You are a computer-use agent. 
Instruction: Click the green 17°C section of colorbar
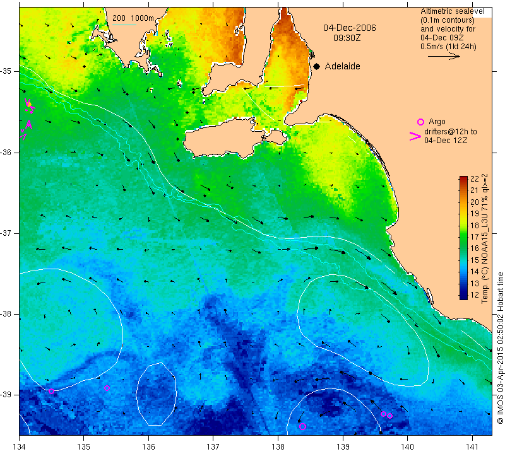point(463,237)
